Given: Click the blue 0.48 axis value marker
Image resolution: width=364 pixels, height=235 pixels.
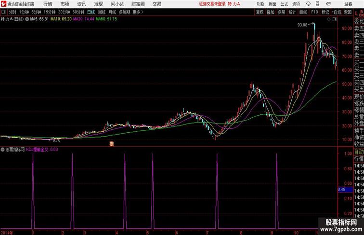Looking at the screenshot, I should pyautogui.click(x=345, y=189).
